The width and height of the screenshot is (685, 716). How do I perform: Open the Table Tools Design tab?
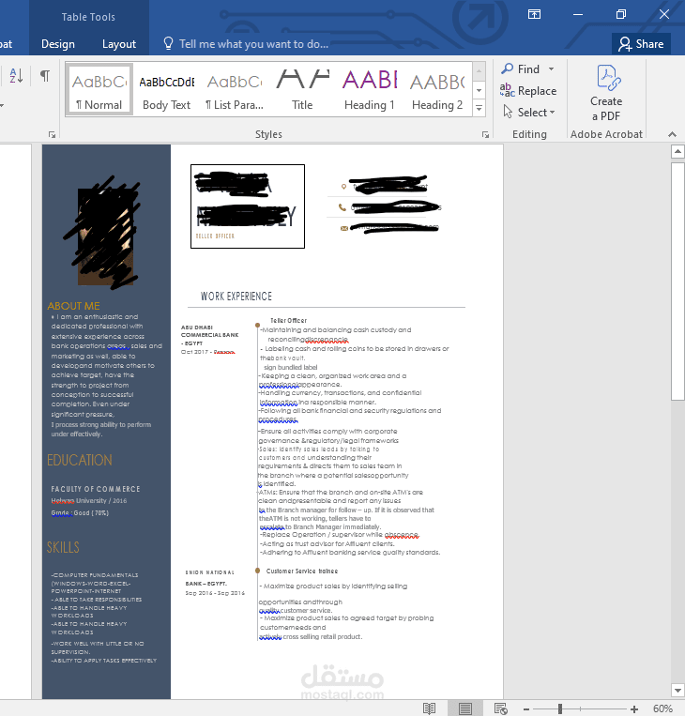coord(58,44)
